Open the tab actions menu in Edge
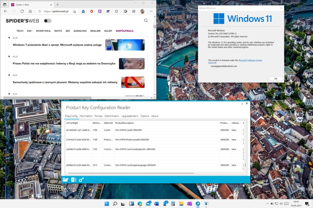This screenshot has width=313, height=208. pyautogui.click(x=5, y=5)
